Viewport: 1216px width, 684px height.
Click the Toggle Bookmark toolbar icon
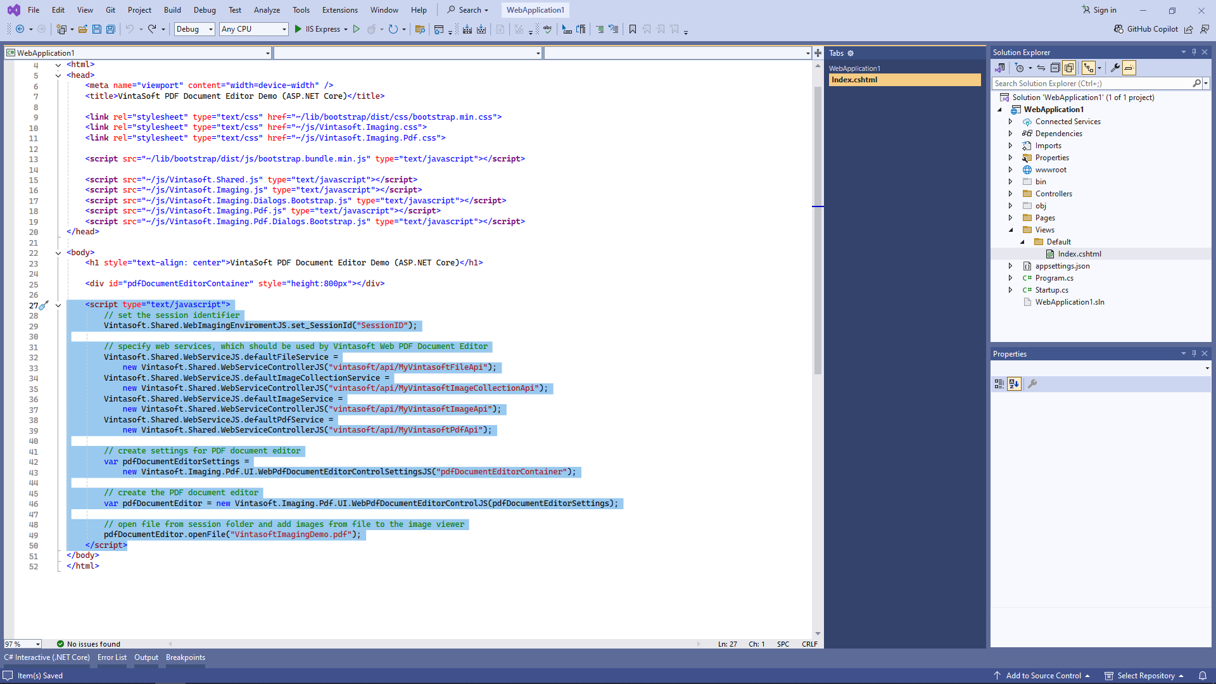(632, 29)
